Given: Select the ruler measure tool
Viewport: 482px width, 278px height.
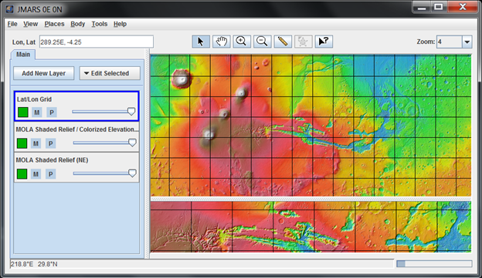Looking at the screenshot, I should click(283, 42).
